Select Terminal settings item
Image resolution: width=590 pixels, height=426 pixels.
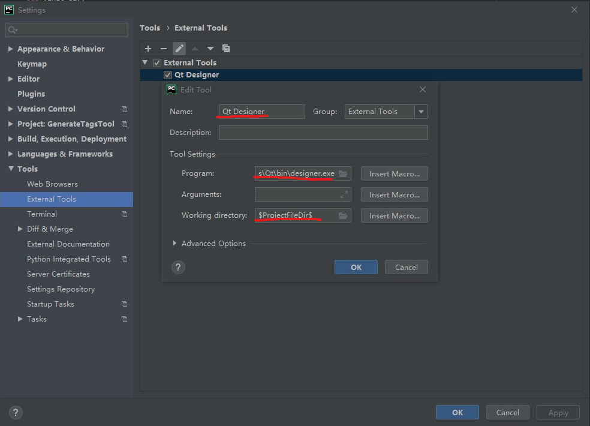pyautogui.click(x=42, y=214)
